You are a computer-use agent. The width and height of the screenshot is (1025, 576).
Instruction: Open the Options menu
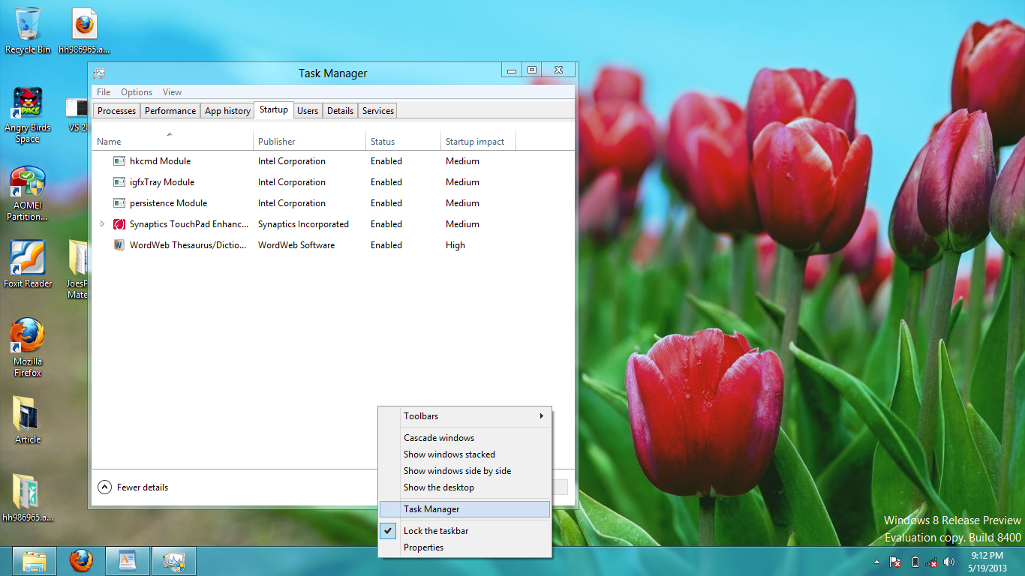click(137, 92)
